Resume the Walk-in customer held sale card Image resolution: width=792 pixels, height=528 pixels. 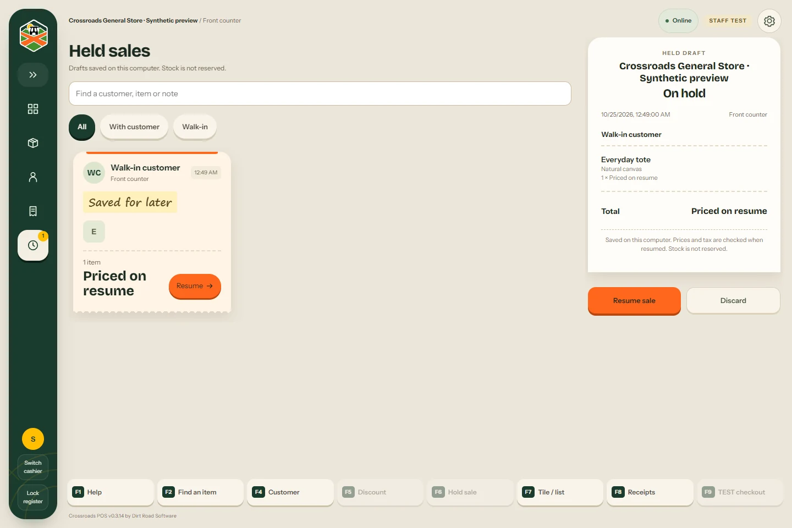195,286
